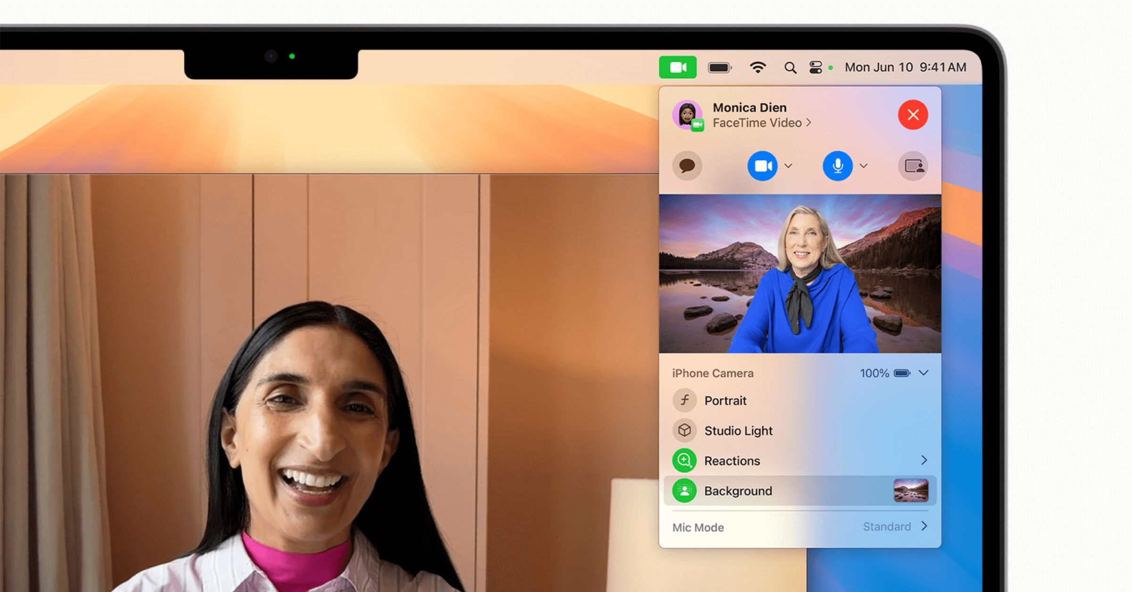Open FaceTime Video details link
This screenshot has width=1132, height=592.
click(762, 123)
